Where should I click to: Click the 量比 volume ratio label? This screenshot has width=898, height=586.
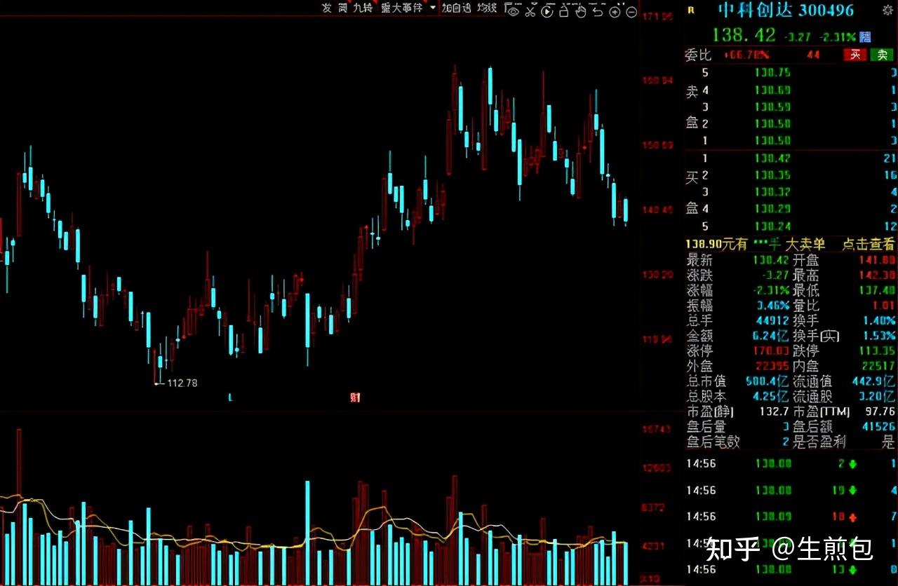click(x=805, y=306)
